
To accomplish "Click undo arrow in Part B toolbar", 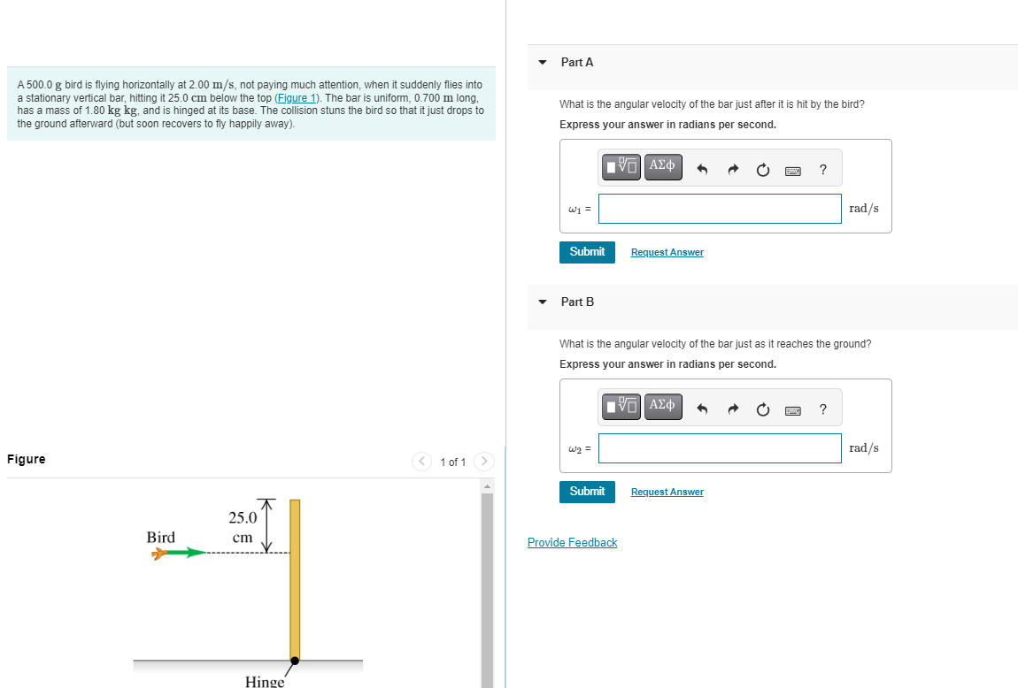I will coord(702,409).
